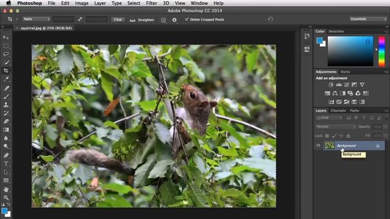Select the History Brush tool

click(x=6, y=113)
